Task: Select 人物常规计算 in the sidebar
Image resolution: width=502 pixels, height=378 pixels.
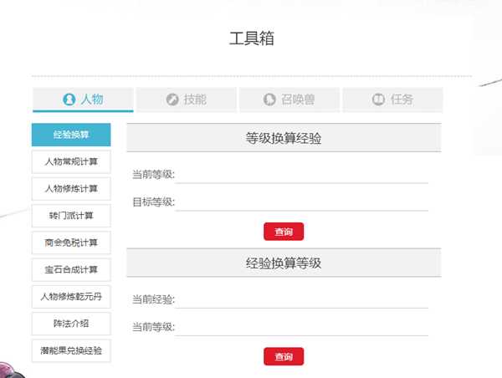Action: 71,161
